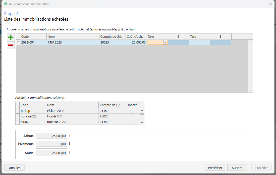Toggle Inactif checkbox for honda2023 row

(132, 116)
